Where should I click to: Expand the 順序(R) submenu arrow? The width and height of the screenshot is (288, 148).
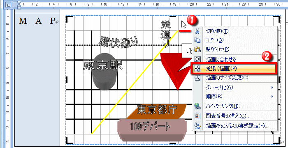[272, 96]
